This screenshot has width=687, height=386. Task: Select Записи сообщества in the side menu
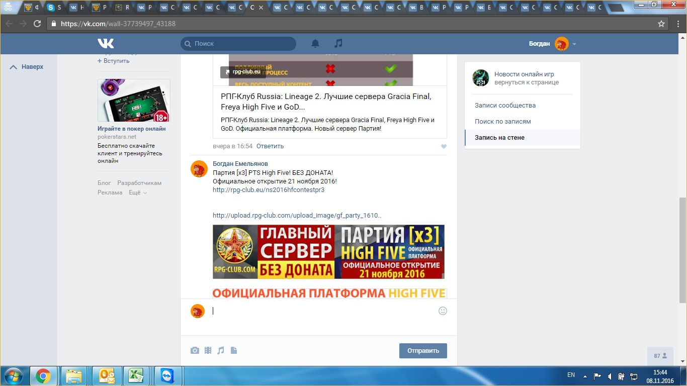505,106
